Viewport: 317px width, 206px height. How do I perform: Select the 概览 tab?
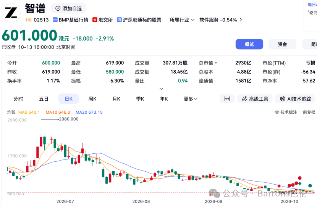(249, 44)
